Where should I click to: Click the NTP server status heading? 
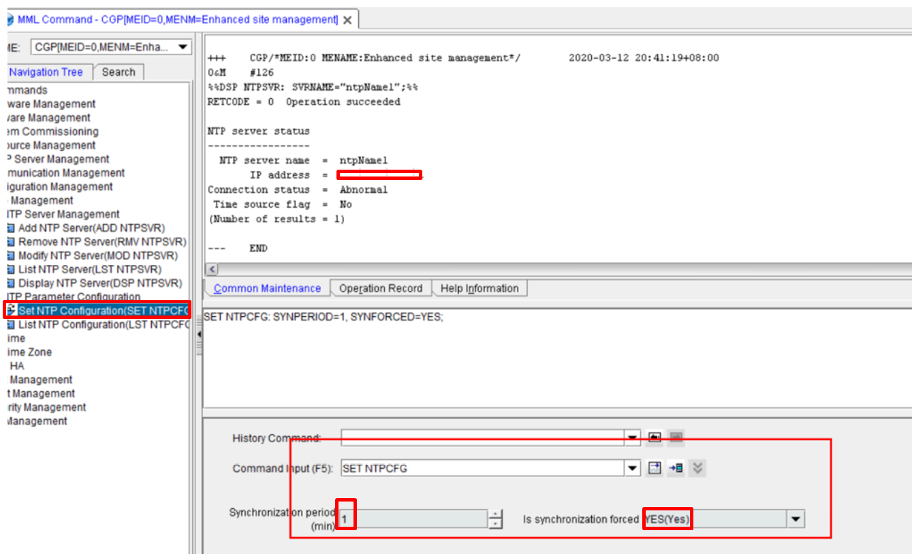pyautogui.click(x=258, y=132)
